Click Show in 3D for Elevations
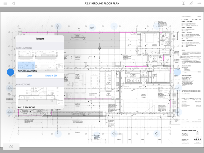This screenshot has height=153, width=204. point(51,76)
